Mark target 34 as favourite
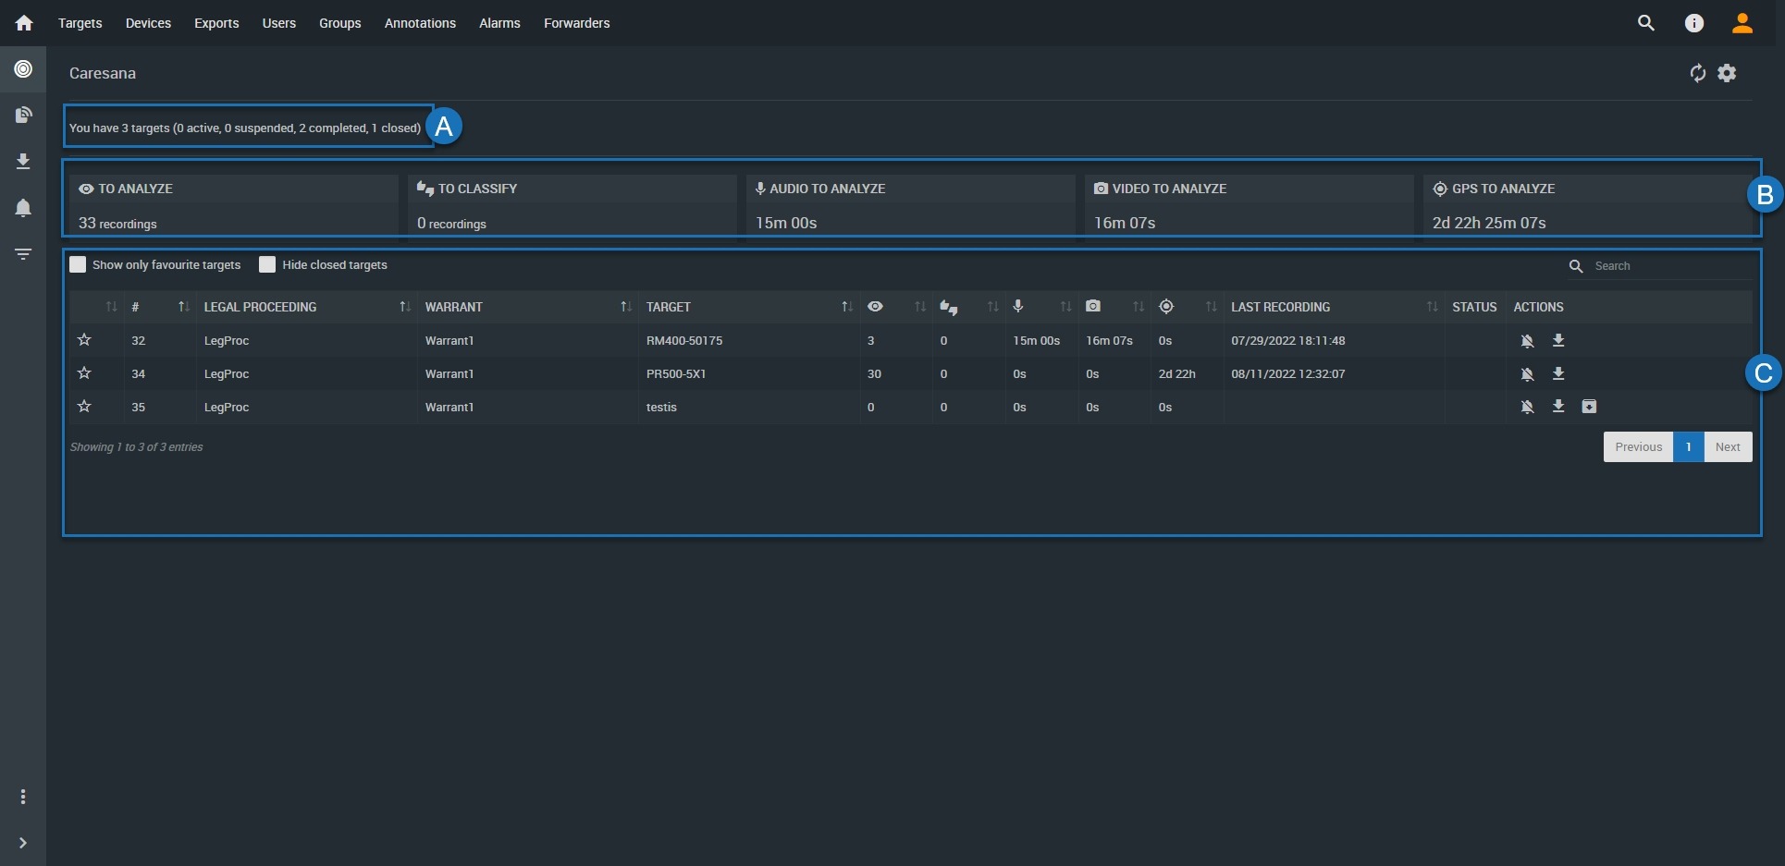The height and width of the screenshot is (866, 1785). click(84, 373)
